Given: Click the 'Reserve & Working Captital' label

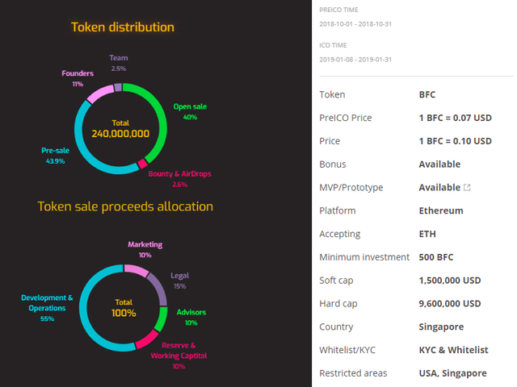Looking at the screenshot, I should pyautogui.click(x=179, y=351).
